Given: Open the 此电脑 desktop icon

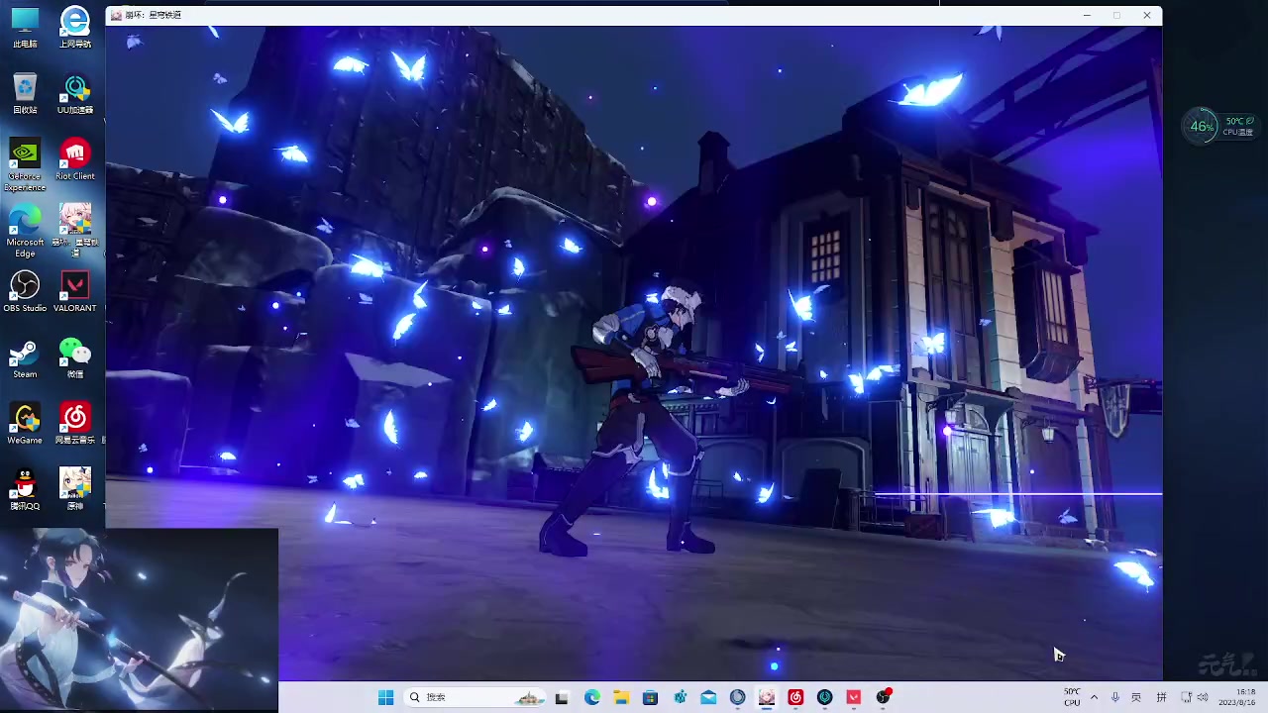Looking at the screenshot, I should click(25, 27).
